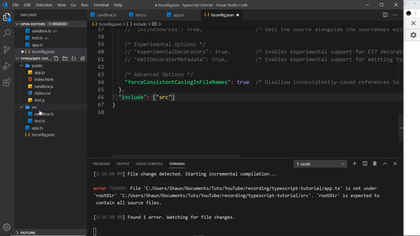
Task: Switch to the Output panel tab
Action: pyautogui.click(x=123, y=164)
